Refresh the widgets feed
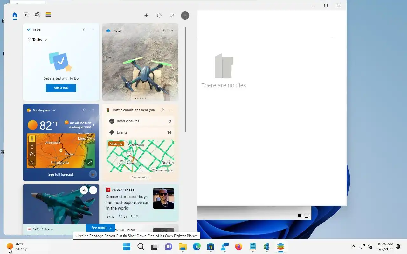The height and width of the screenshot is (254, 407). click(159, 15)
